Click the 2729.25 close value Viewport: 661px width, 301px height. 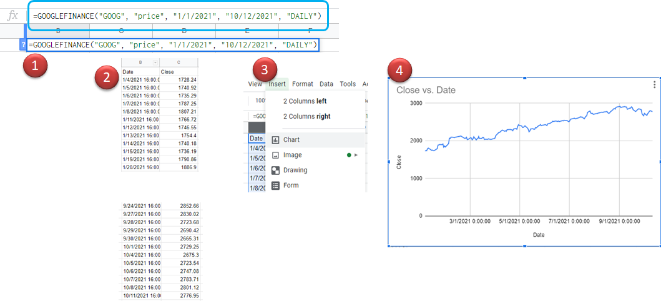click(189, 246)
